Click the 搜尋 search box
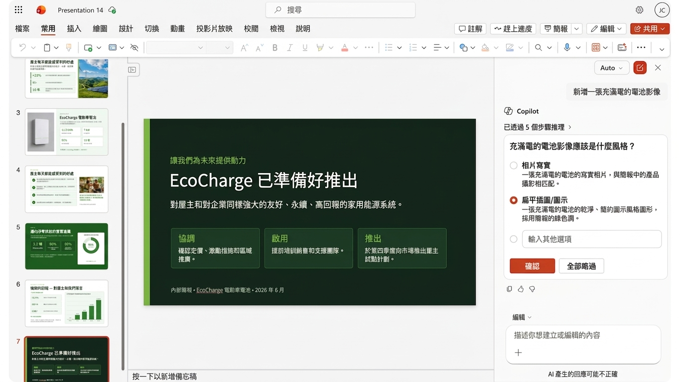 [340, 10]
